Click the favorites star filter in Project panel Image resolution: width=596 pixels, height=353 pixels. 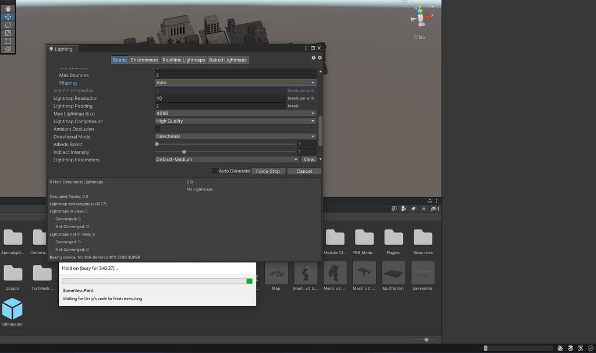(424, 208)
